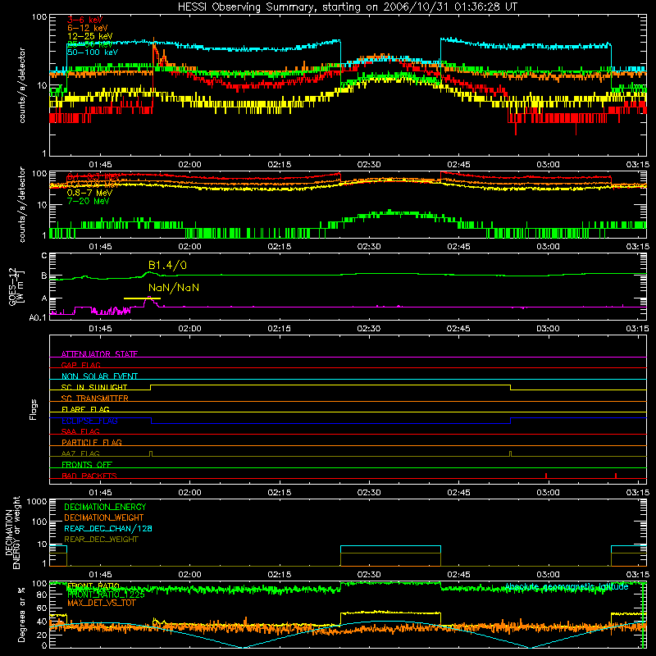
Task: Click the 02:30 tick under the Flags panel
Action: 368,492
